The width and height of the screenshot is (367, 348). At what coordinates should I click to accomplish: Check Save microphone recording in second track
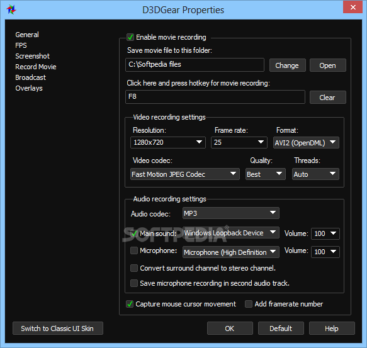(134, 283)
